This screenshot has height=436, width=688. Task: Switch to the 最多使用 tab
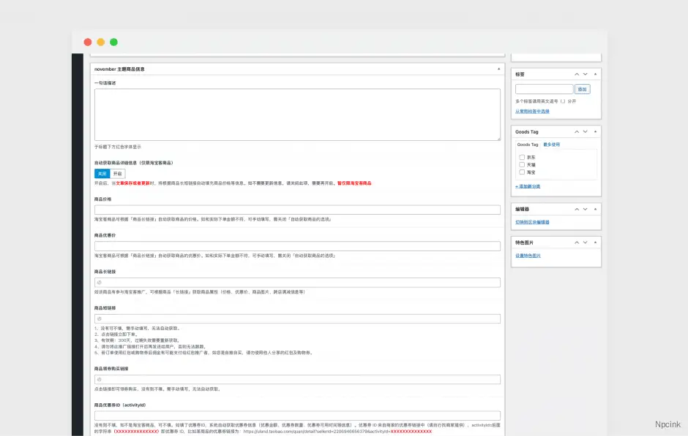[x=551, y=145]
